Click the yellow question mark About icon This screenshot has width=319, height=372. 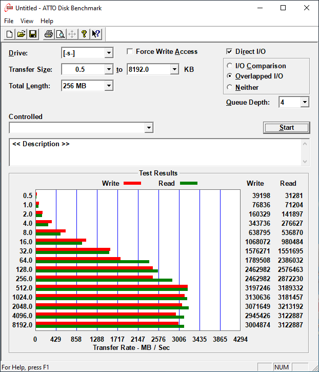(x=84, y=34)
